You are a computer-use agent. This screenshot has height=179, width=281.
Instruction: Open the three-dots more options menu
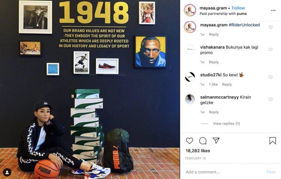click(273, 10)
